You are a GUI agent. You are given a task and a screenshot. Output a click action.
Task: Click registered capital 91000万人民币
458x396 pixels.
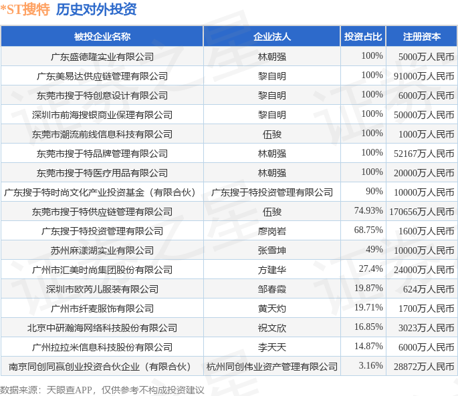[x=424, y=76]
